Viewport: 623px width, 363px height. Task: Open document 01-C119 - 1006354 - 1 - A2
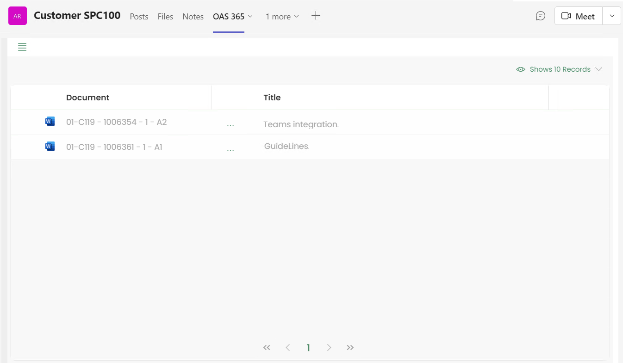(116, 122)
